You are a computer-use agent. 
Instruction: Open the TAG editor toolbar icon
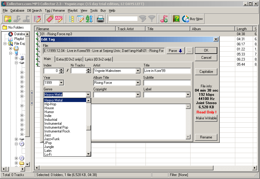tap(49, 19)
